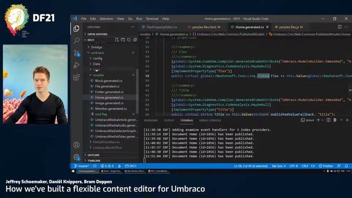Collapse all folders in explorer icon
The width and height of the screenshot is (352, 198).
pyautogui.click(x=135, y=40)
